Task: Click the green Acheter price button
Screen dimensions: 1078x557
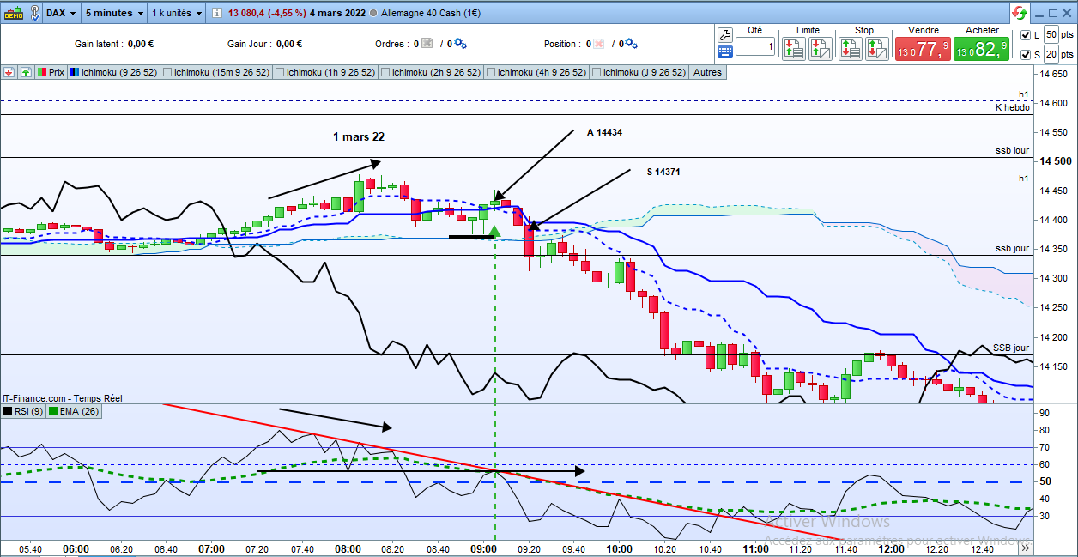Action: click(981, 49)
